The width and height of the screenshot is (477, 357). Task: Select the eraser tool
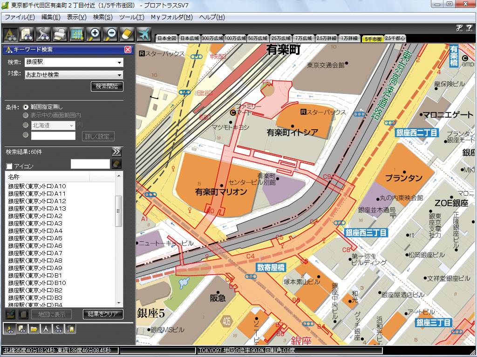127,34
